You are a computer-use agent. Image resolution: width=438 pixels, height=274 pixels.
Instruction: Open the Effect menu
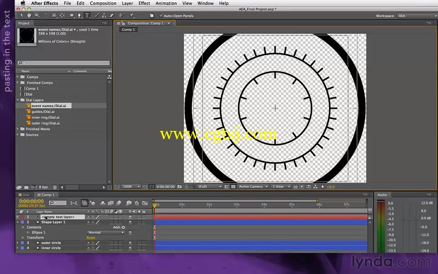(144, 3)
